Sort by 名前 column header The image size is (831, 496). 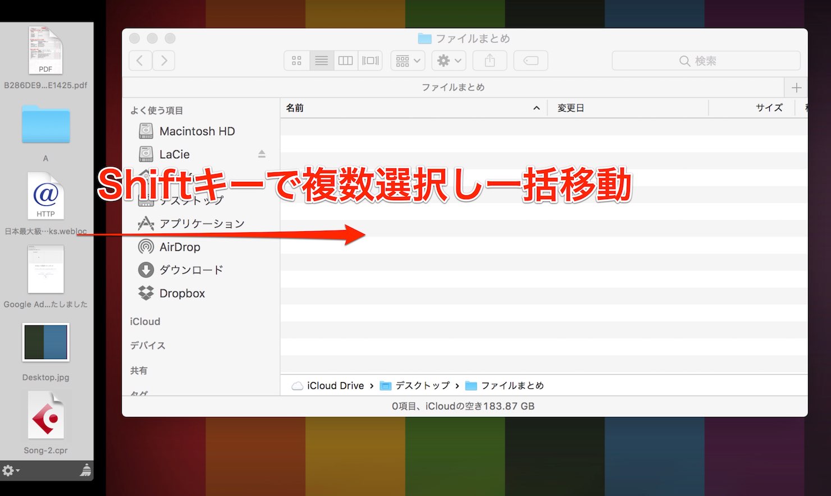click(295, 108)
